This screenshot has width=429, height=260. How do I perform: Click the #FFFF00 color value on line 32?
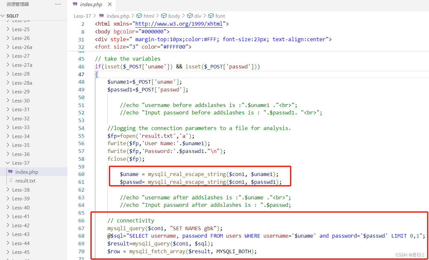point(176,47)
